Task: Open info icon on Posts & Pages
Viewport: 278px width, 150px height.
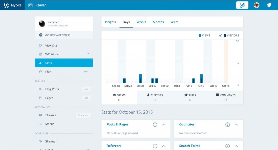Action: [155, 125]
